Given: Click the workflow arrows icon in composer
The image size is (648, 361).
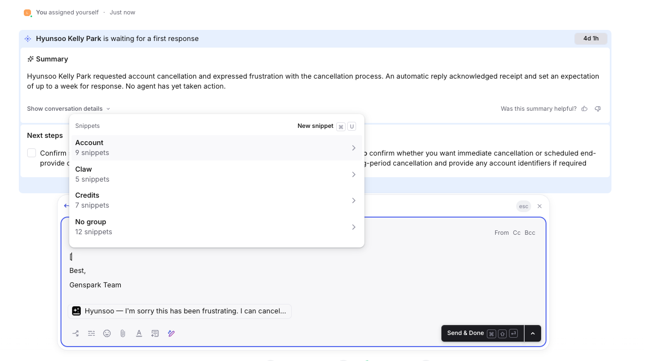Looking at the screenshot, I should tap(75, 333).
